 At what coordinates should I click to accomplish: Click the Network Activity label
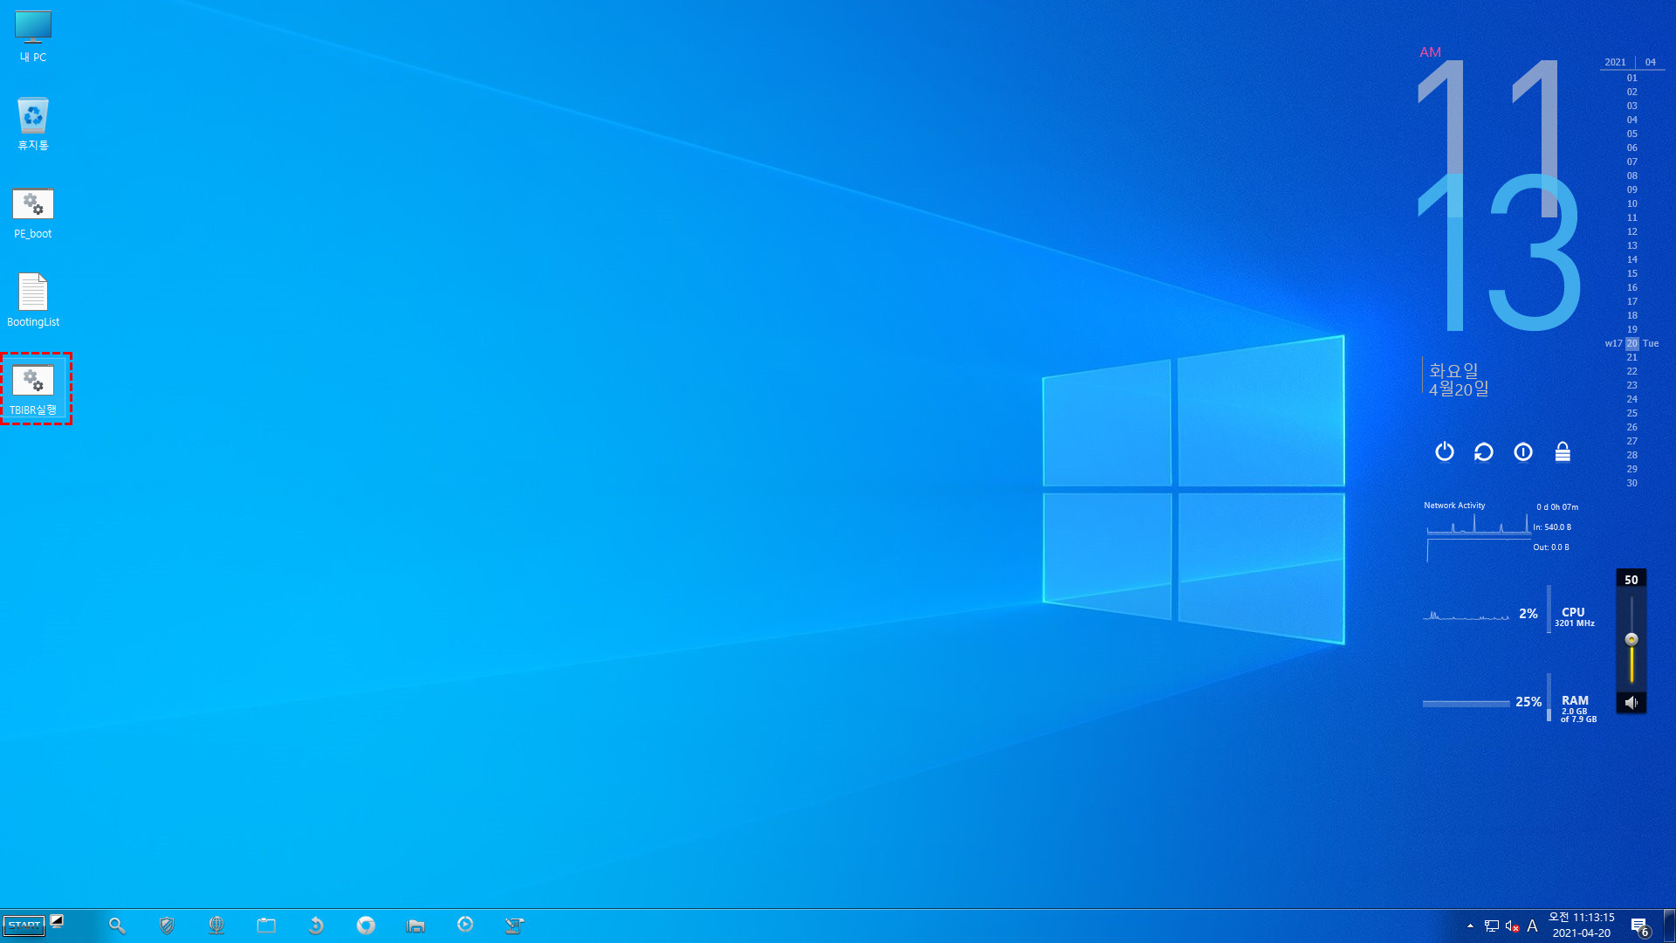click(1454, 506)
